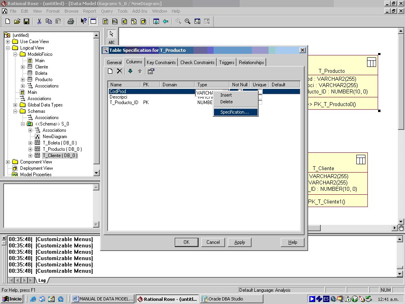Click the Browse Interaction Diagram icon
The height and width of the screenshot is (304, 405).
(x=115, y=21)
